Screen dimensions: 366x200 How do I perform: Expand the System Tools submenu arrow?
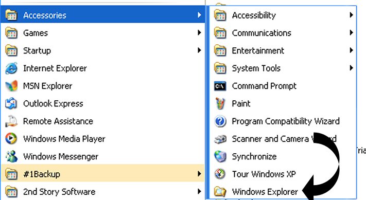351,68
